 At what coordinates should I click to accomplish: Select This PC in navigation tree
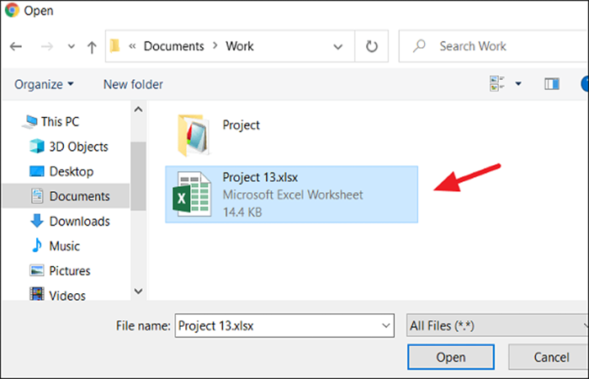pos(60,121)
